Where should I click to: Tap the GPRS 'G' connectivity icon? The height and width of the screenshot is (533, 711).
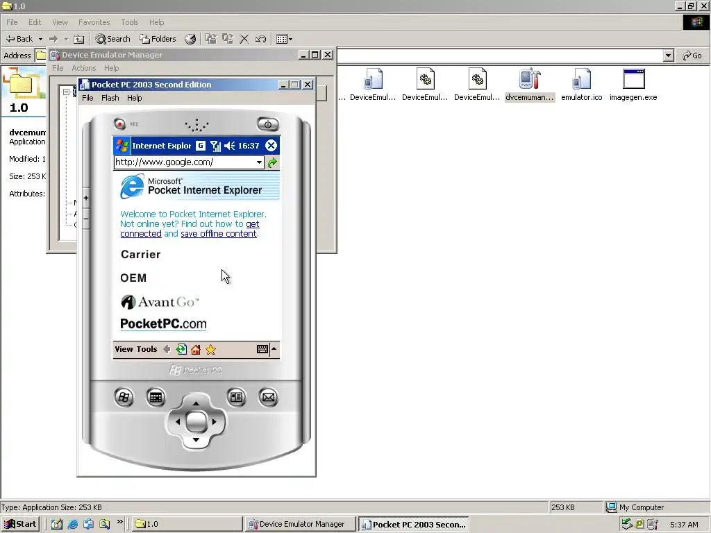(x=201, y=146)
